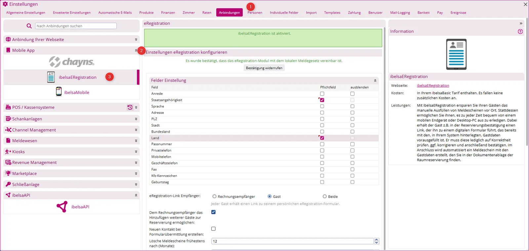Image resolution: width=529 pixels, height=251 pixels.
Task: Increase the Lösche Meldescheine months value
Action: pos(377,239)
